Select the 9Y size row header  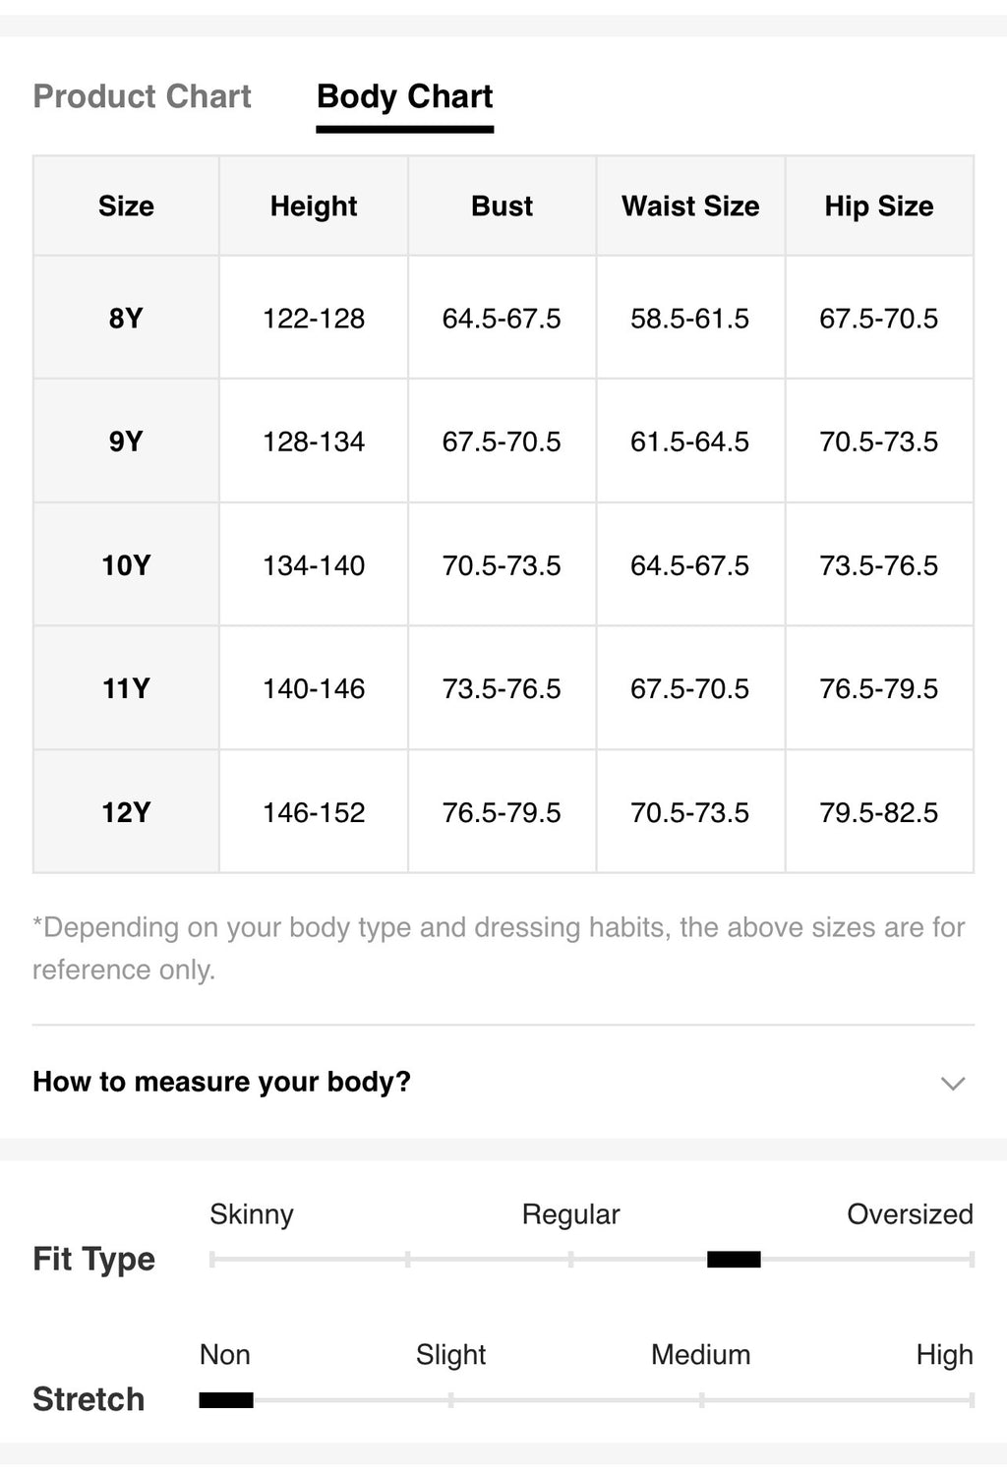[126, 441]
